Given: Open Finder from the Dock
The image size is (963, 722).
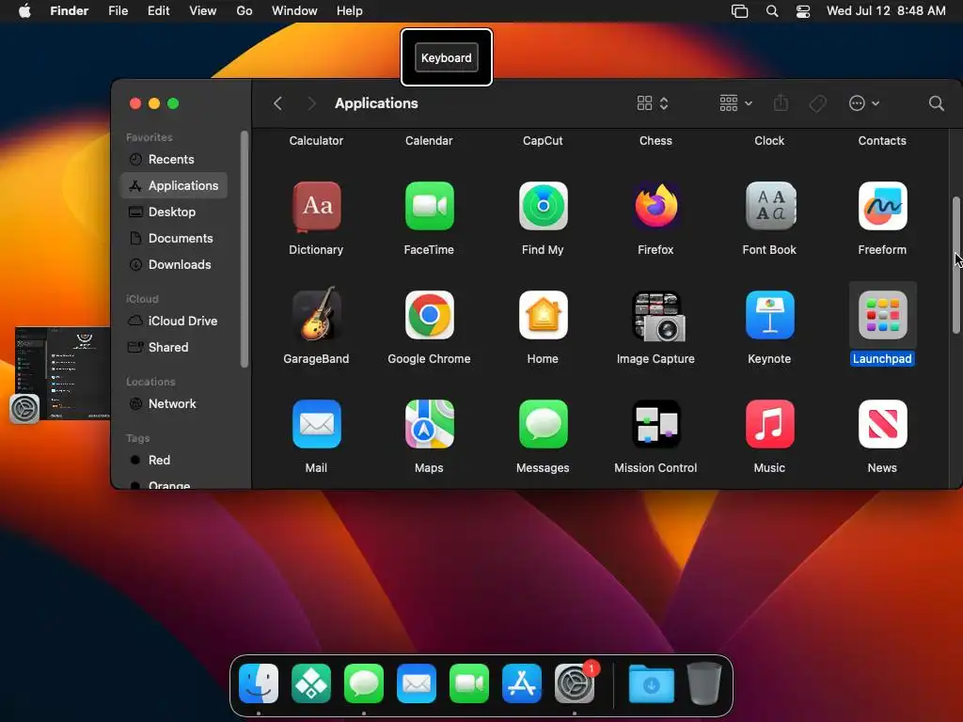Looking at the screenshot, I should click(x=259, y=683).
